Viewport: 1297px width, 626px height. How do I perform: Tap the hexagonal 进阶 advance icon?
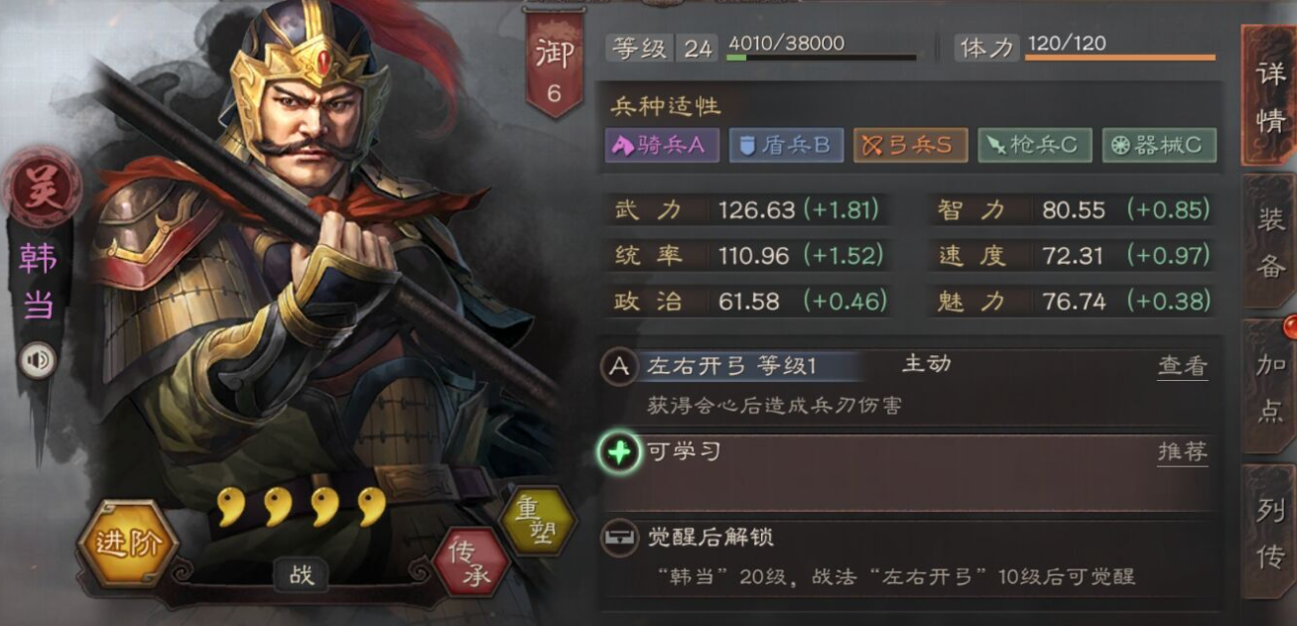[x=127, y=544]
